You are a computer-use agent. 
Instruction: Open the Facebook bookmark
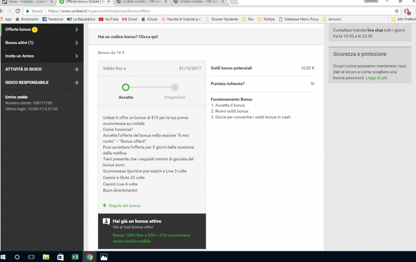point(53,19)
